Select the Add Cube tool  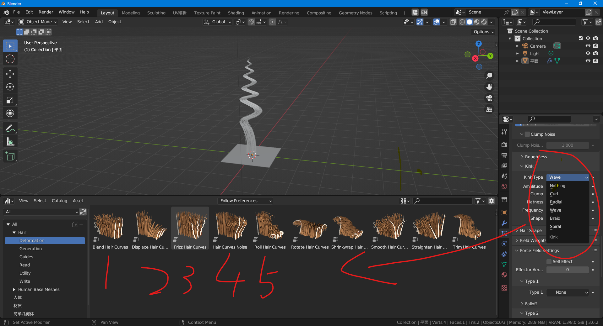click(10, 156)
